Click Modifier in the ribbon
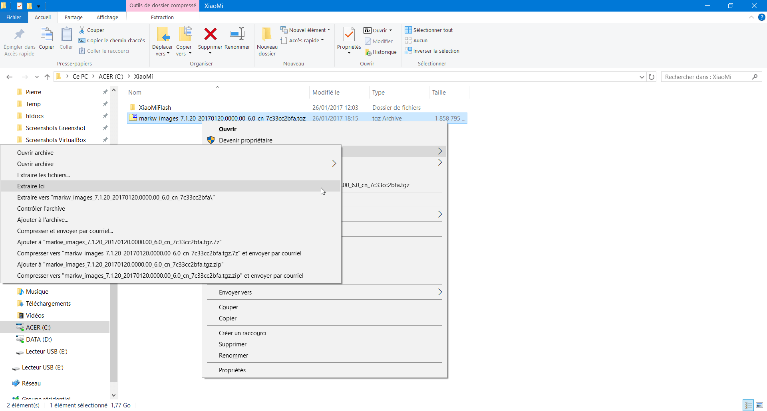The image size is (767, 411). [x=378, y=41]
